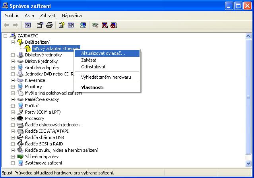Expand Disketové jednotky

pos(13,55)
